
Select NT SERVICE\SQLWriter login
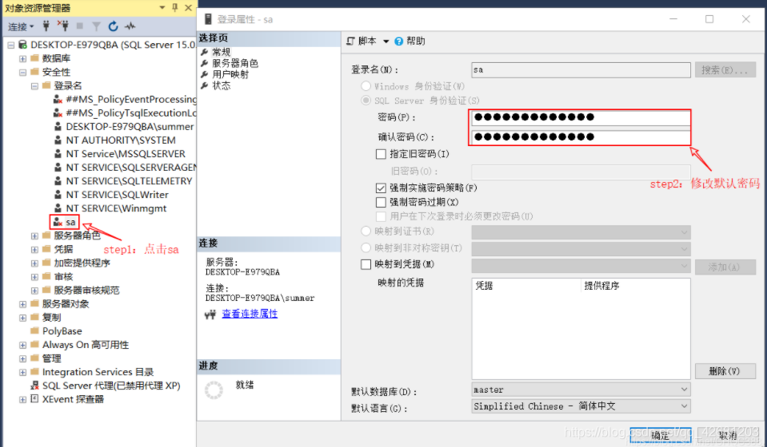point(118,196)
